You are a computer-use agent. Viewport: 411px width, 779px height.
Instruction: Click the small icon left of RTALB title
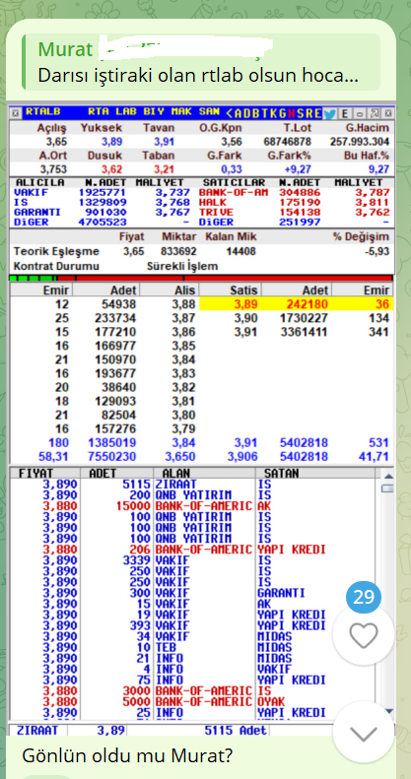tap(16, 113)
